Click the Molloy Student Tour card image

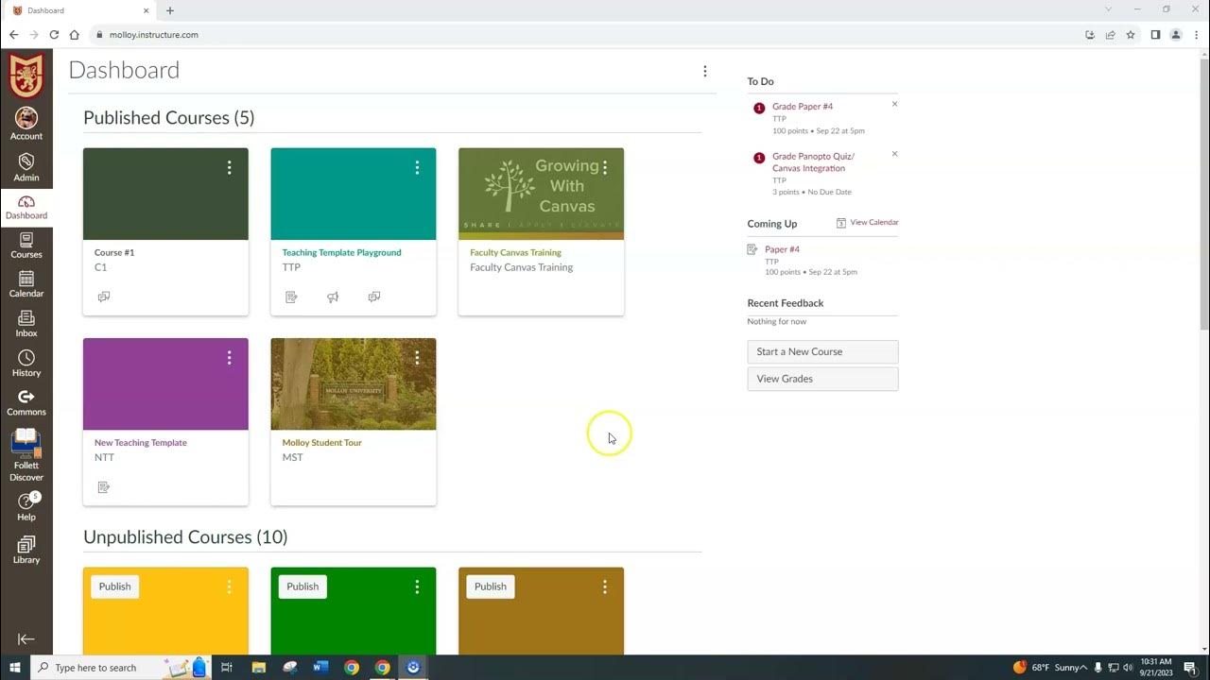tap(354, 384)
